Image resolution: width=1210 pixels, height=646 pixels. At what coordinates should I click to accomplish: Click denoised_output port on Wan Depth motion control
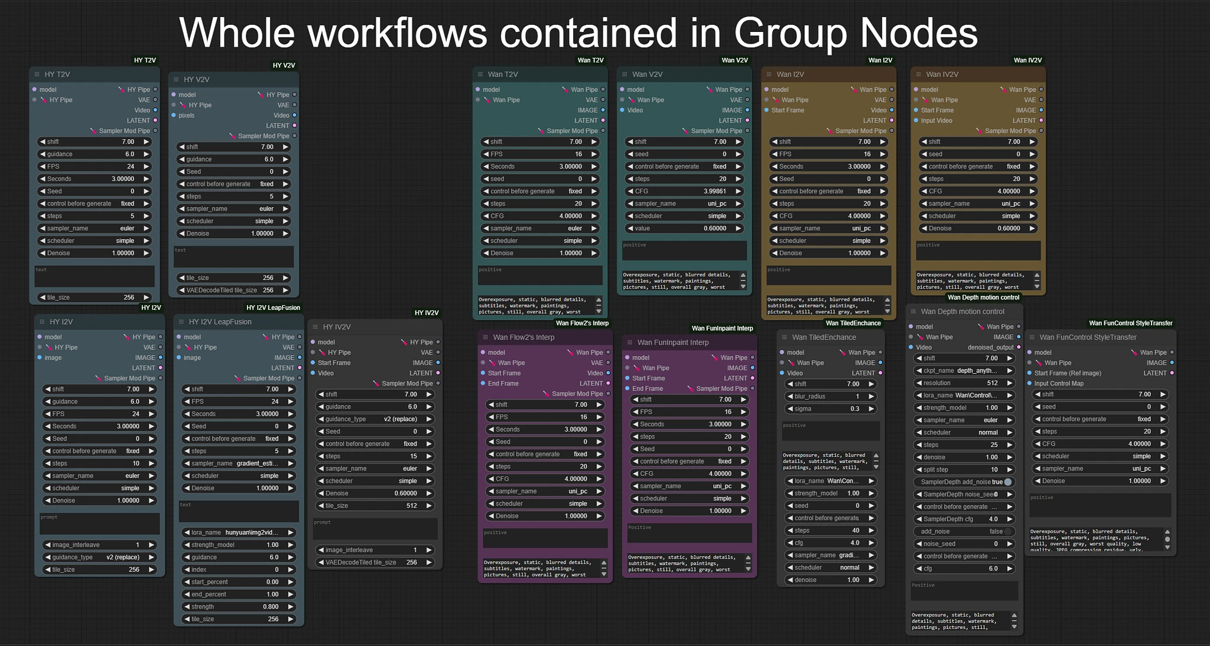tap(1019, 348)
